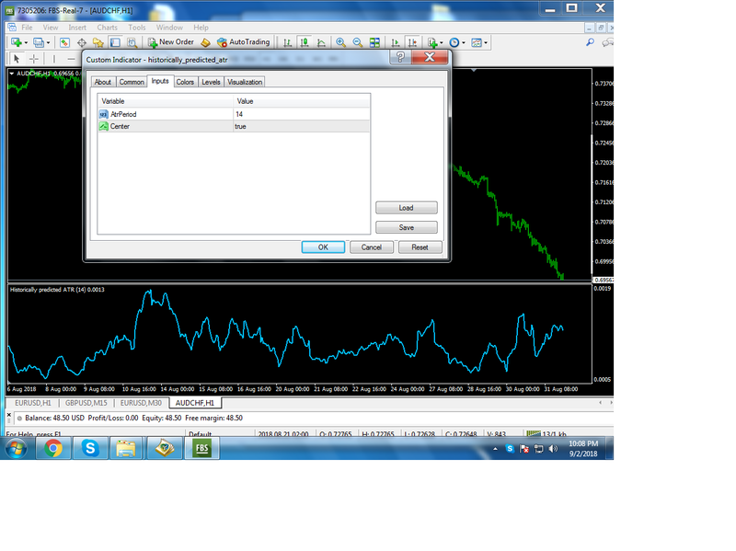Select the crosshair tool

click(34, 59)
